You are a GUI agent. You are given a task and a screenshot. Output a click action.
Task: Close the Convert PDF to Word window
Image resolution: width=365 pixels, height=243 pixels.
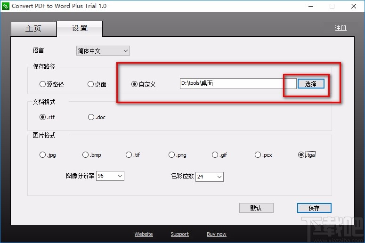point(354,6)
